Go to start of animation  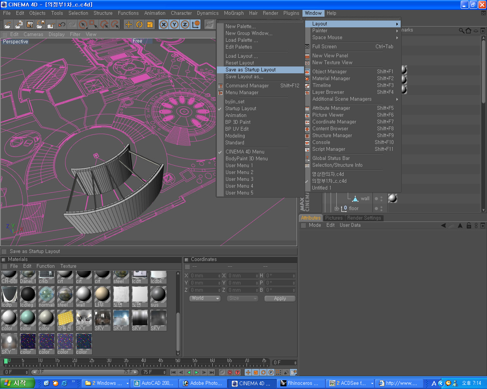[173, 372]
